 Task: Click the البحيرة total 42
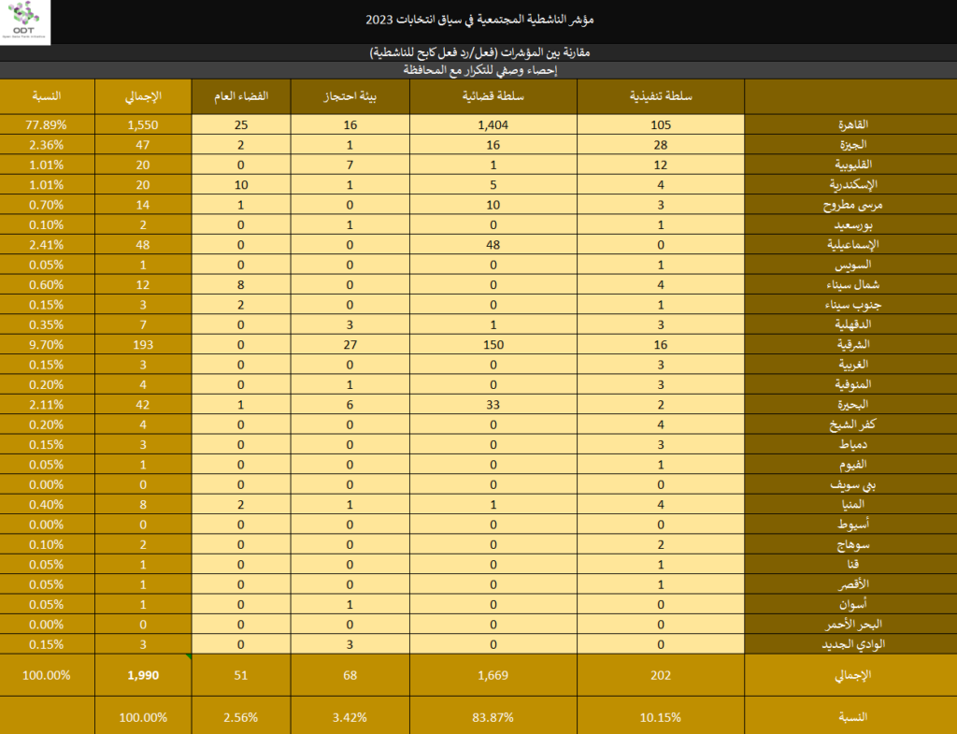[143, 404]
